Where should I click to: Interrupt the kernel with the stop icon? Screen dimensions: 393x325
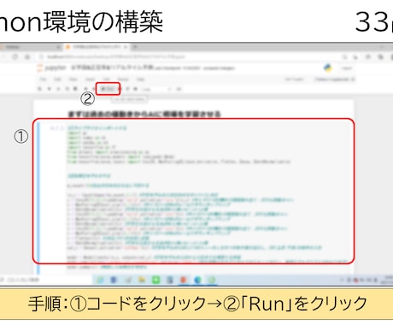(x=120, y=89)
